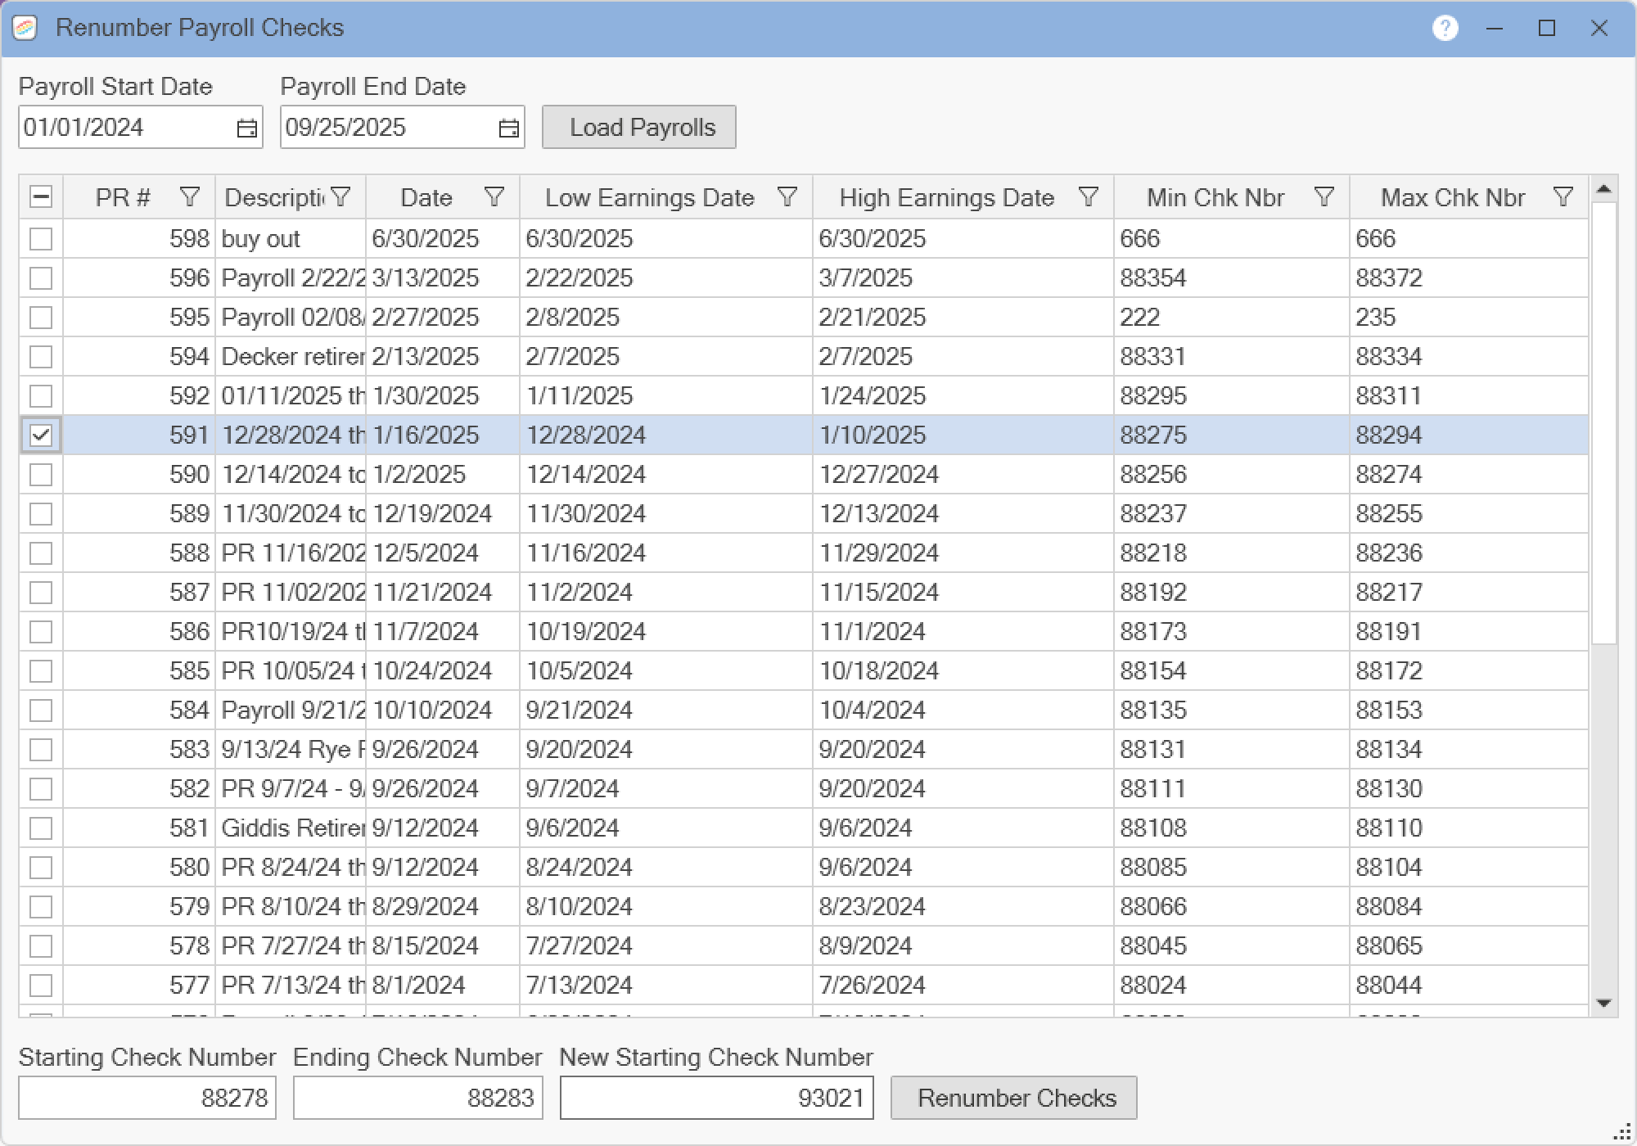Viewport: 1637px width, 1146px height.
Task: Open the Payroll End Date calendar picker
Action: [508, 129]
